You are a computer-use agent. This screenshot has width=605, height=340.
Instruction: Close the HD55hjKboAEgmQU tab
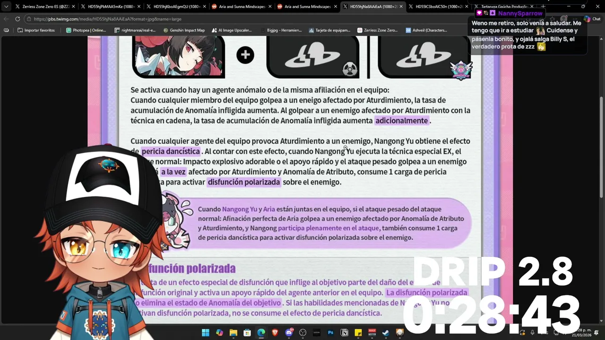[x=205, y=7]
